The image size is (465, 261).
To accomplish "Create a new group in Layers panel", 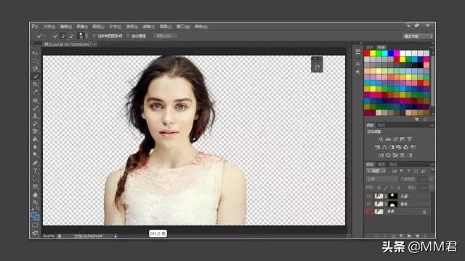I will (409, 236).
